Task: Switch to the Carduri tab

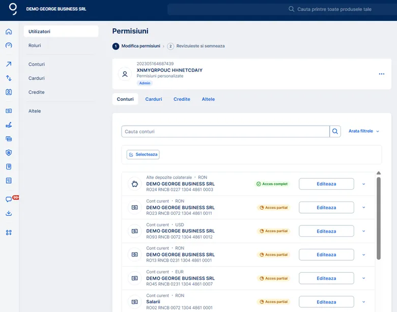Action: click(x=153, y=99)
